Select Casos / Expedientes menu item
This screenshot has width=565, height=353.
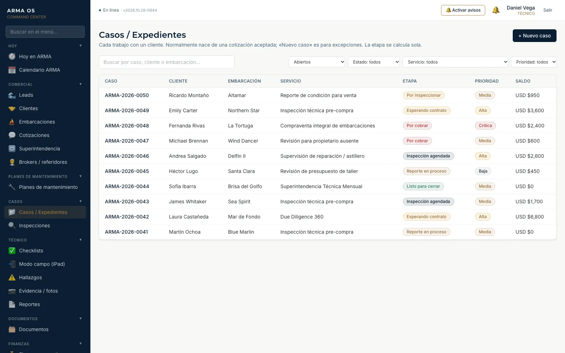pyautogui.click(x=45, y=212)
